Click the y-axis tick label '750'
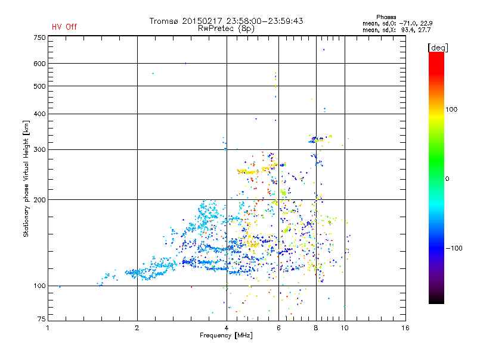 click(x=39, y=37)
